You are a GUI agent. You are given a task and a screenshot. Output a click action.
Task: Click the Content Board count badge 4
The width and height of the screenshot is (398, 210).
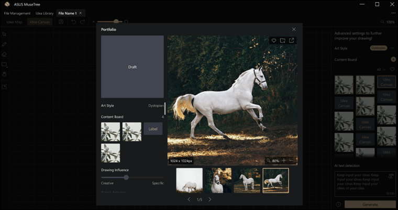tap(393, 59)
